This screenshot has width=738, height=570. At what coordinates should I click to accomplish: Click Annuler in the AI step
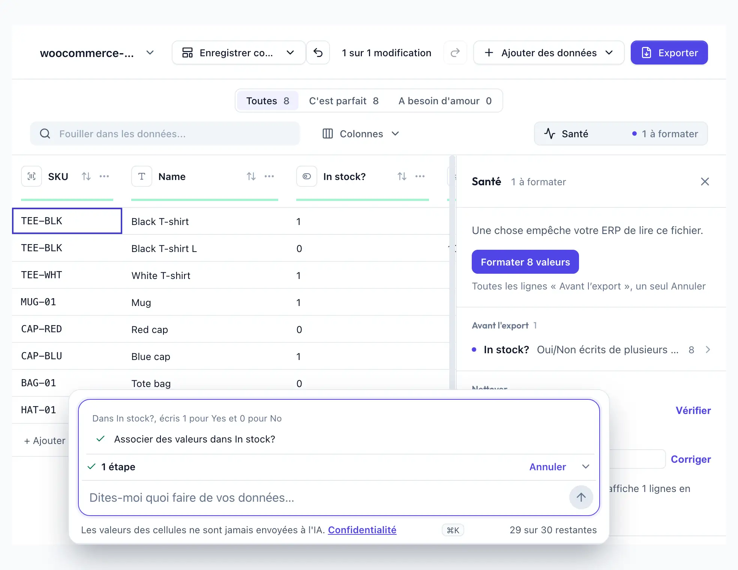(x=547, y=467)
